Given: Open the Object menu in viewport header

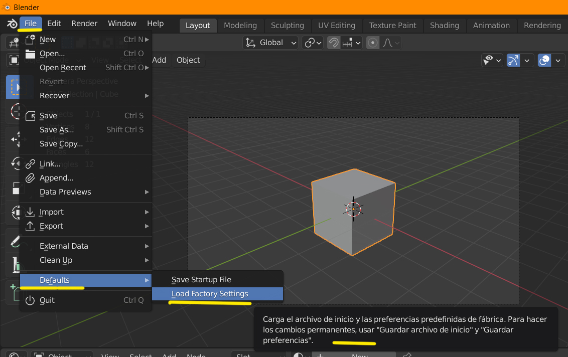Looking at the screenshot, I should [x=188, y=60].
